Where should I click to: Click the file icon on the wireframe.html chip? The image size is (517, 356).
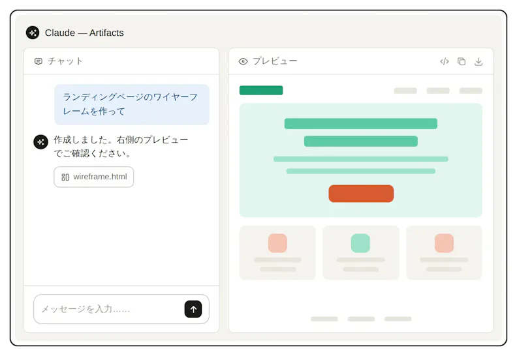tap(65, 177)
